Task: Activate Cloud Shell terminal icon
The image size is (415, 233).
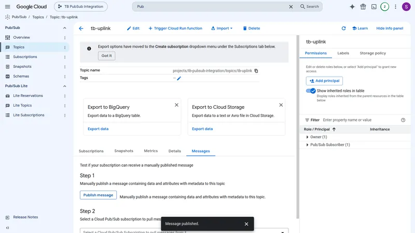Action: click(374, 7)
